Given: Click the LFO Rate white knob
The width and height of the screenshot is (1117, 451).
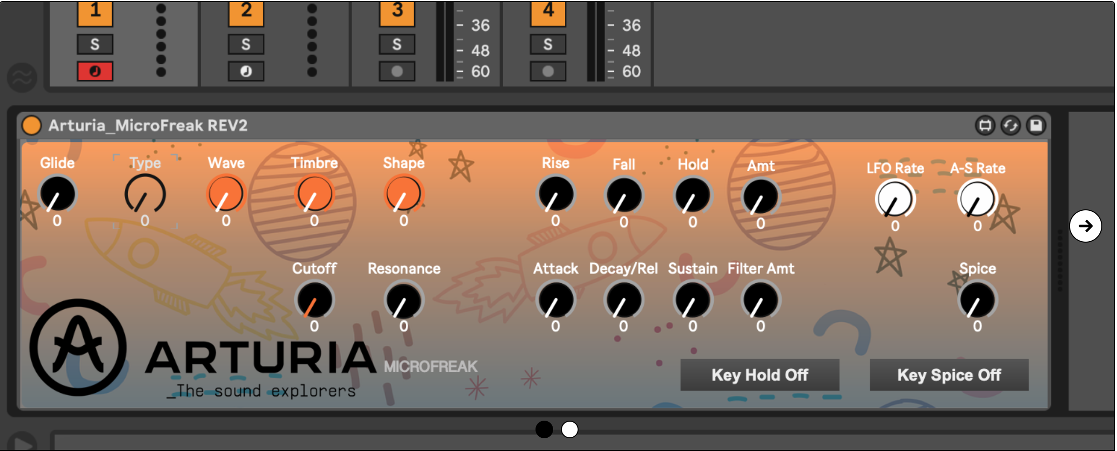Looking at the screenshot, I should [894, 200].
